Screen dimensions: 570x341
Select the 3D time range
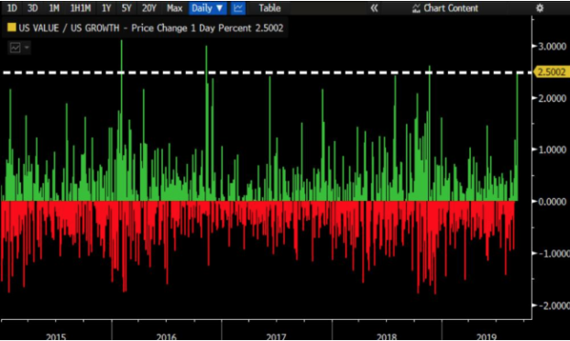click(33, 8)
